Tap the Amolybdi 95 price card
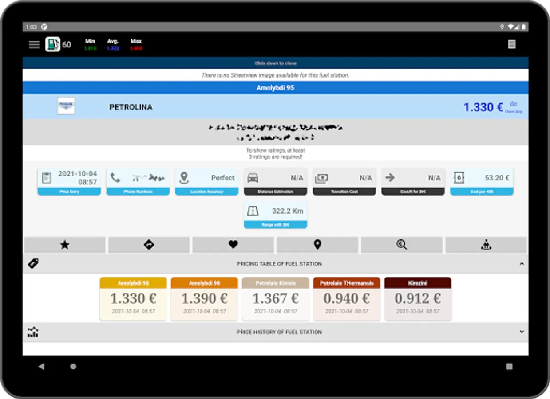The width and height of the screenshot is (550, 399). click(x=133, y=299)
